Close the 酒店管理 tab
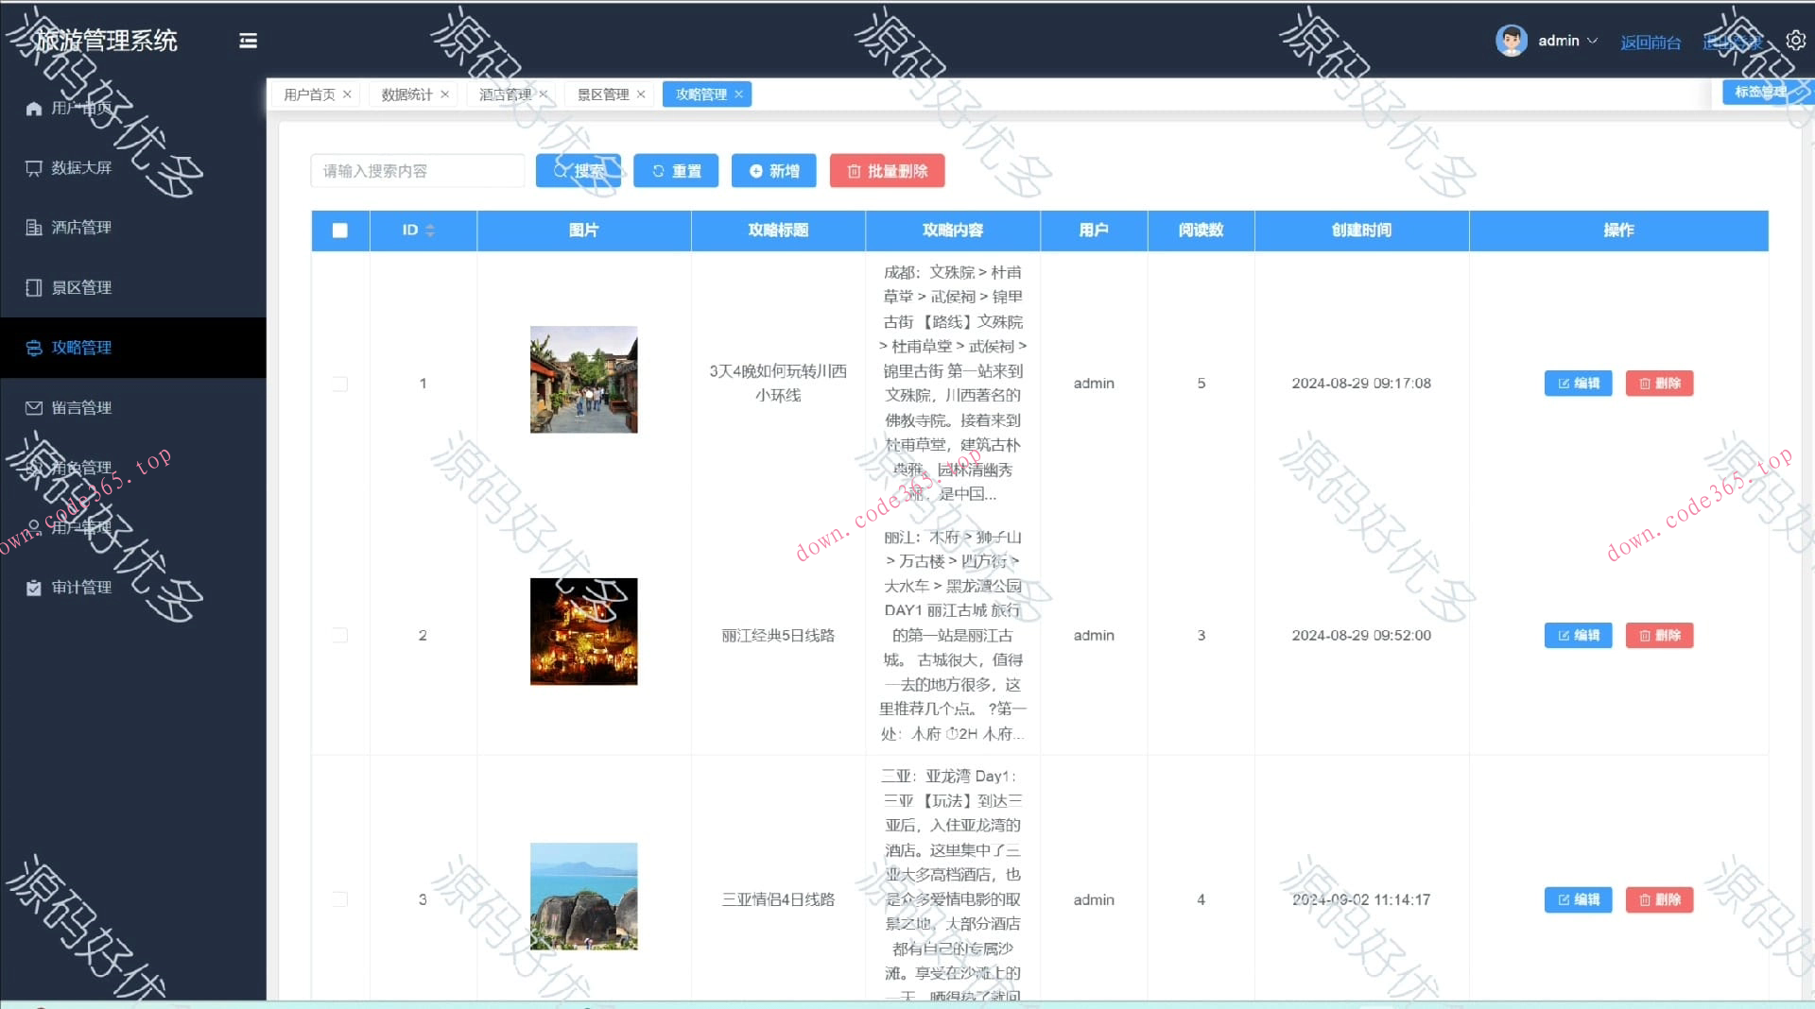The height and width of the screenshot is (1009, 1815). click(x=544, y=94)
